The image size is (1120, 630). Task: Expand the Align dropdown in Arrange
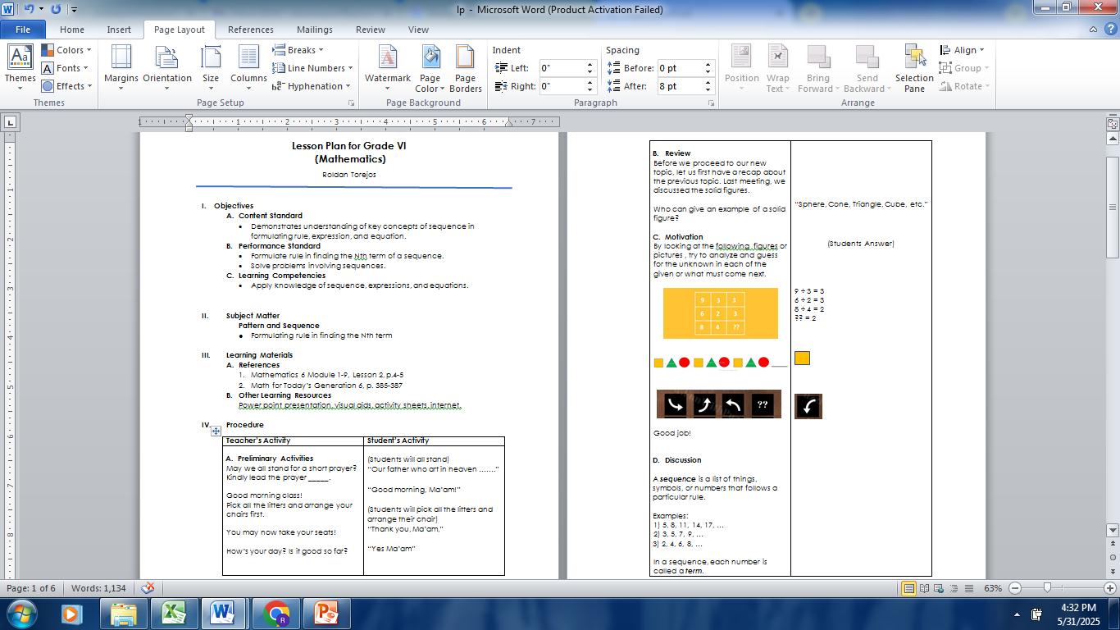963,50
